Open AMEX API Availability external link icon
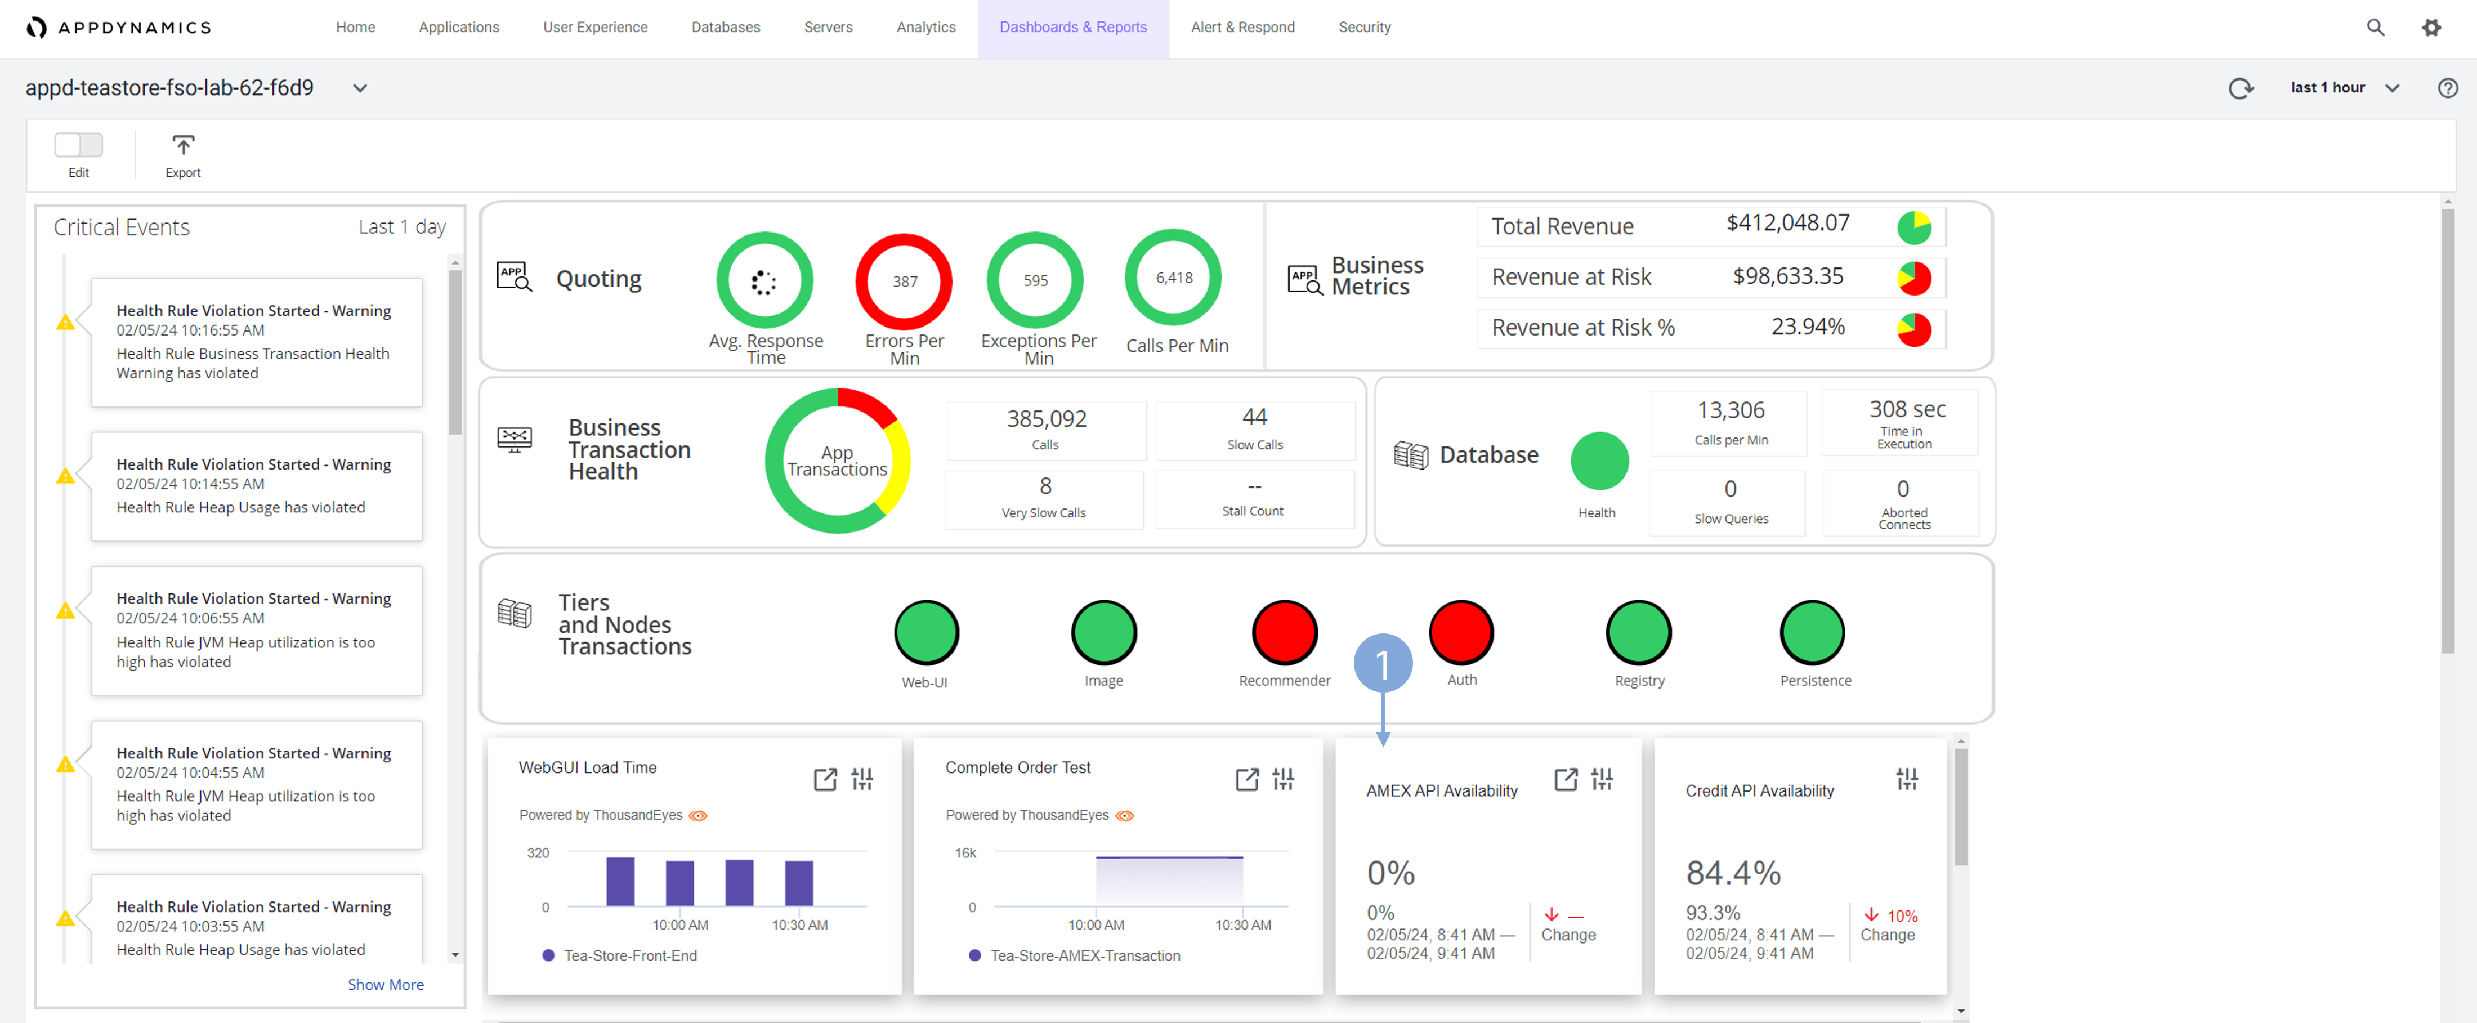This screenshot has width=2477, height=1023. 1566,779
